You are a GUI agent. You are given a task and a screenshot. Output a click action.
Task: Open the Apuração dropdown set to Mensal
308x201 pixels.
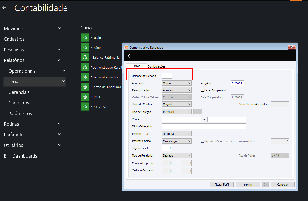point(177,83)
